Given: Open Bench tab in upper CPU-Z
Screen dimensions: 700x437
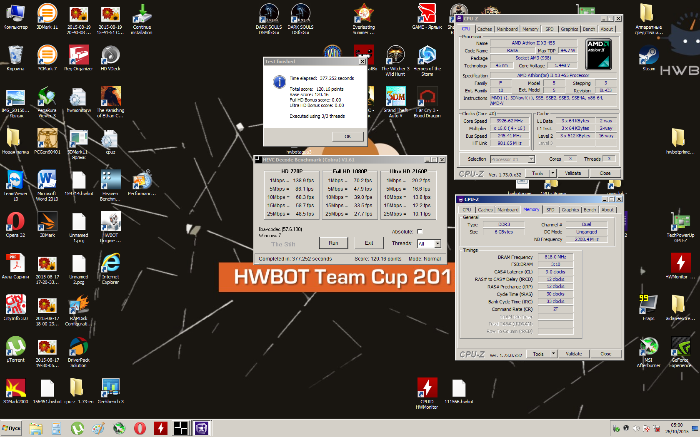Looking at the screenshot, I should [589, 29].
